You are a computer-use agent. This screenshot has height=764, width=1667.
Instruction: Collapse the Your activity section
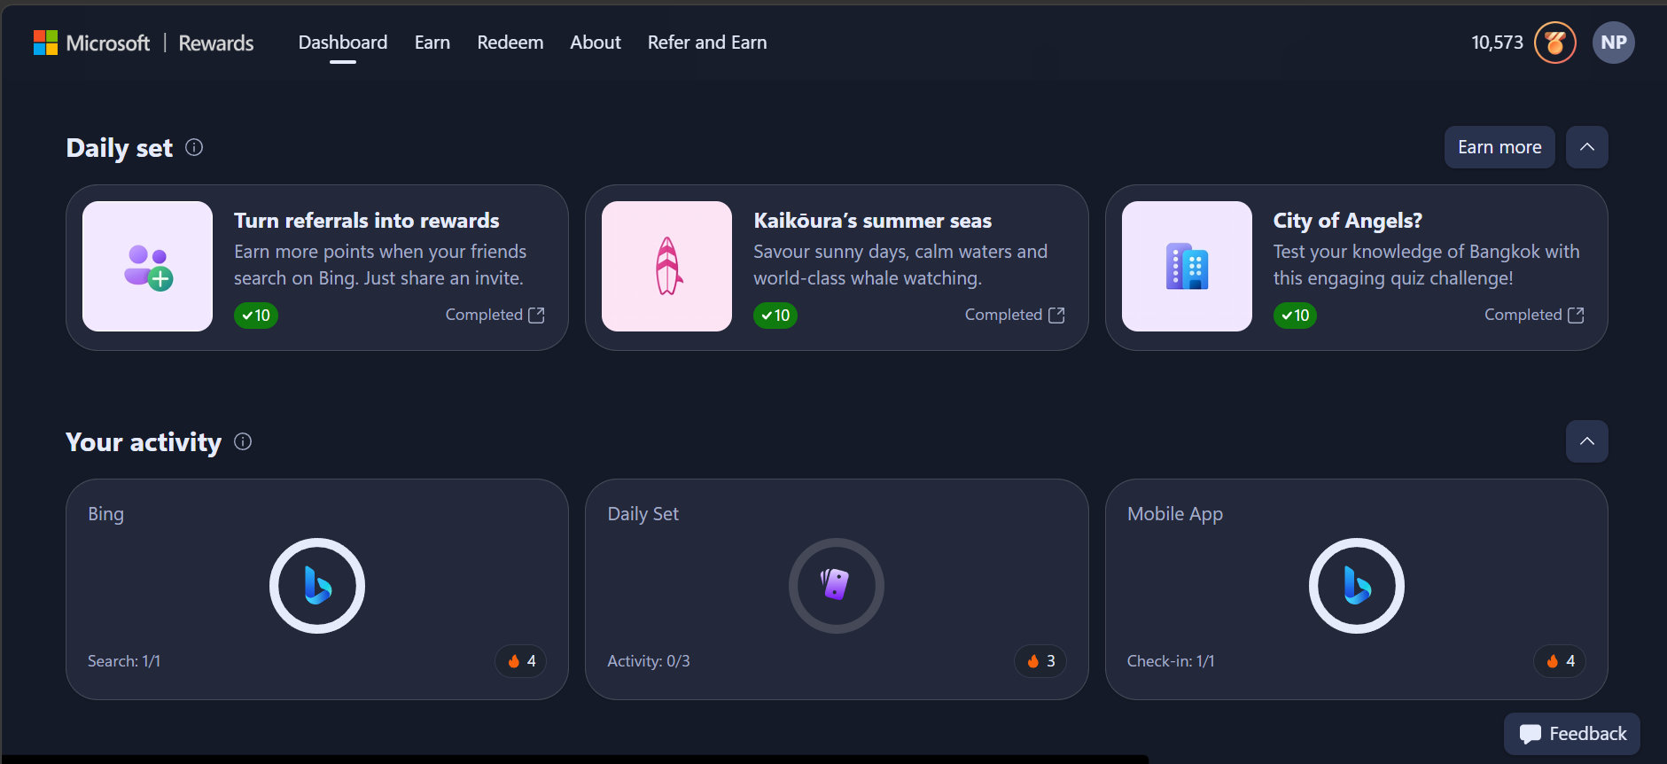[1587, 441]
